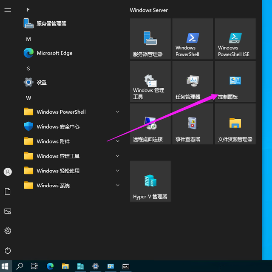This screenshot has width=272, height=272.
Task: Click the Windows Server group title
Action: click(149, 10)
